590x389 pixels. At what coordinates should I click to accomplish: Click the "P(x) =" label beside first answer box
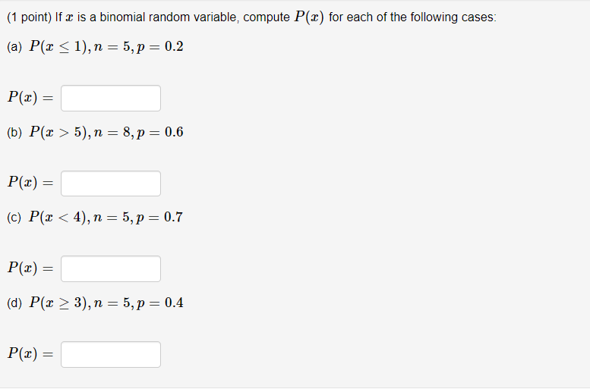pyautogui.click(x=30, y=98)
